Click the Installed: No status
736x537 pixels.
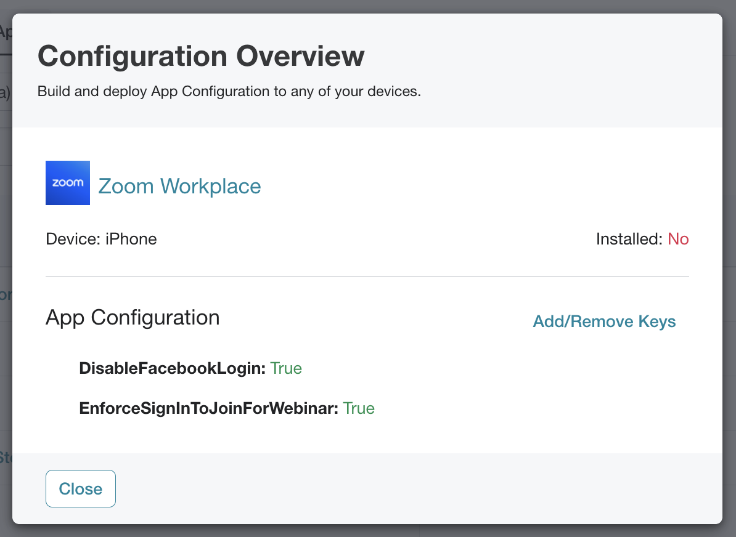click(642, 239)
